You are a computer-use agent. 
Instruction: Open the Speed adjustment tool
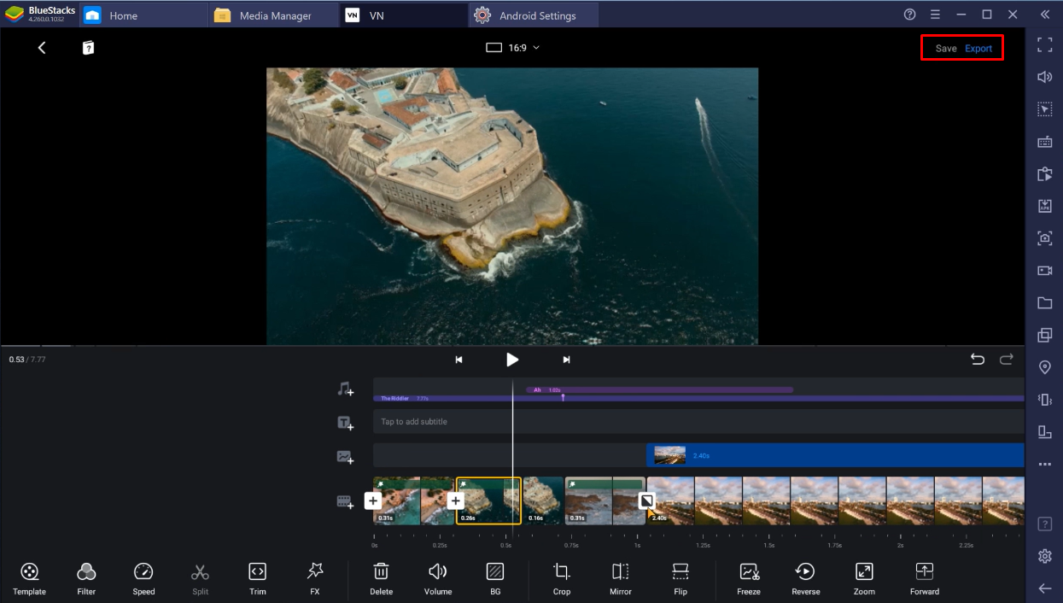click(x=143, y=578)
